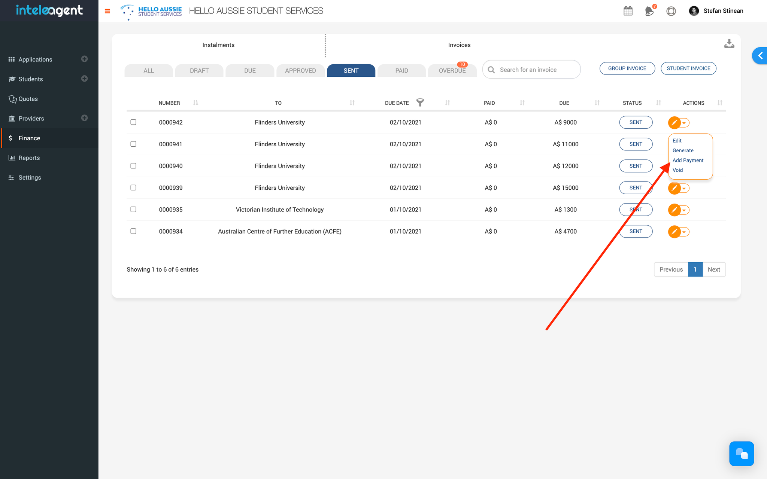Tick checkbox for invoice 0000934
767x479 pixels.
coord(133,231)
